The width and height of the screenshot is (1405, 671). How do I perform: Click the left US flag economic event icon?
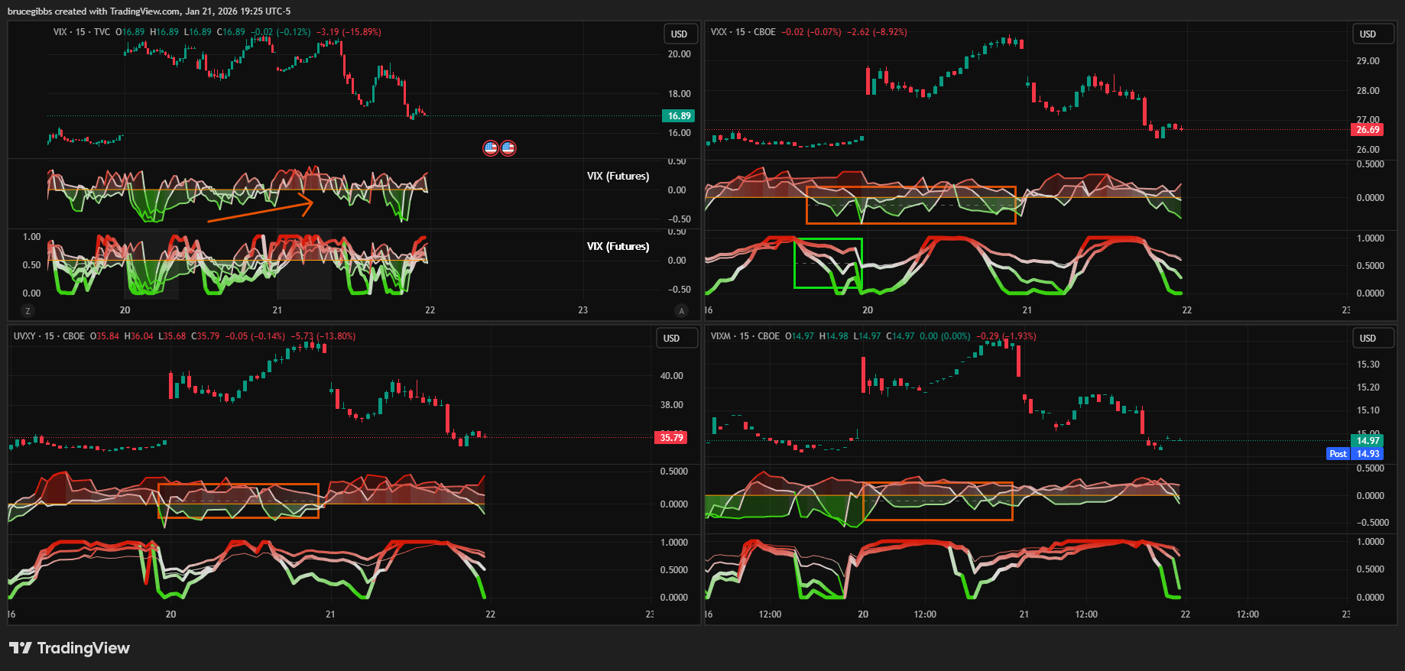[x=491, y=148]
